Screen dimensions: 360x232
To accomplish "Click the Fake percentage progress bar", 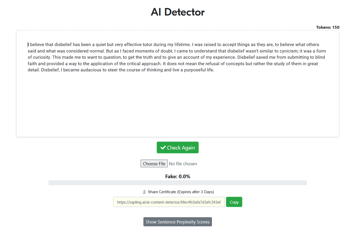I will pos(178,183).
